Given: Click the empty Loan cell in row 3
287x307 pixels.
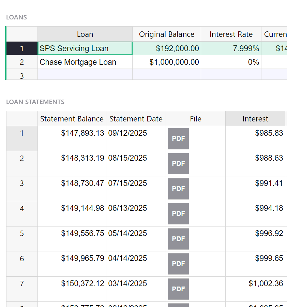Looking at the screenshot, I should (x=85, y=75).
